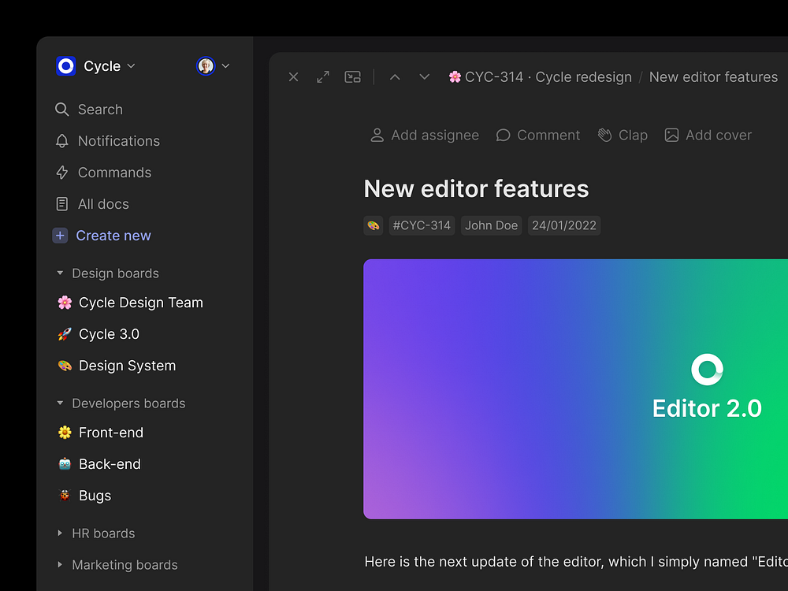Click the Add cover image icon
This screenshot has width=788, height=591.
point(671,136)
